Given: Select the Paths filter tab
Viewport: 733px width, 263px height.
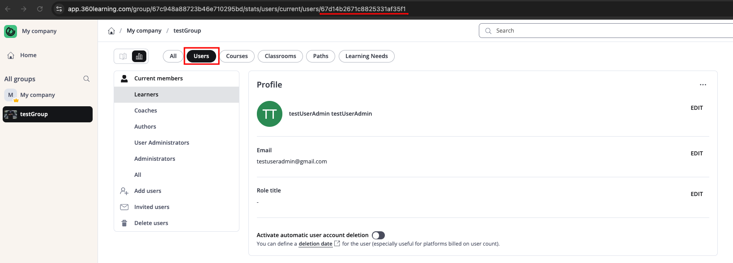Looking at the screenshot, I should [x=320, y=56].
